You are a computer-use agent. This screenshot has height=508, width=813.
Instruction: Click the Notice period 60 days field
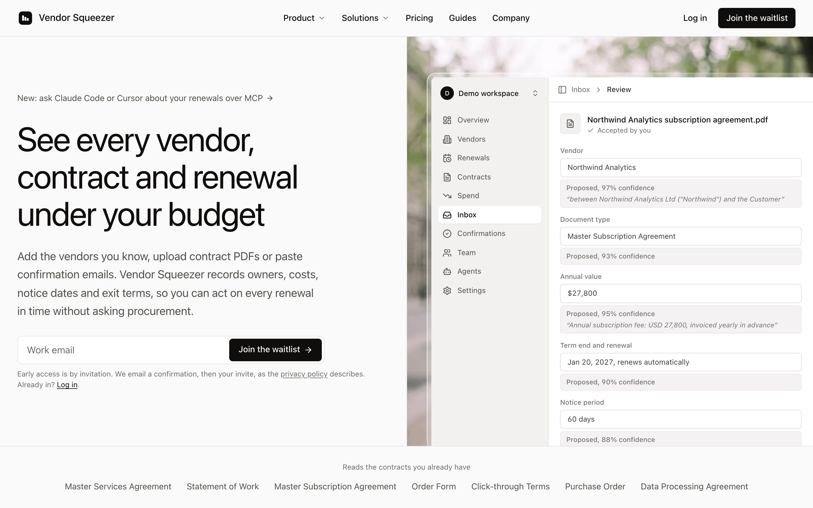tap(680, 419)
